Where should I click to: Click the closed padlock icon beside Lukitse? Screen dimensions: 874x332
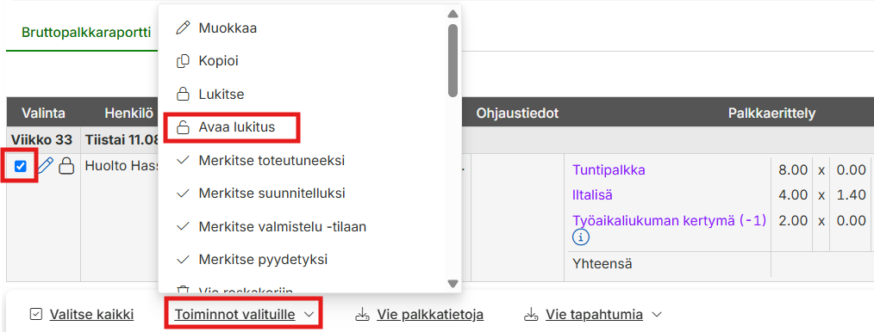(182, 94)
